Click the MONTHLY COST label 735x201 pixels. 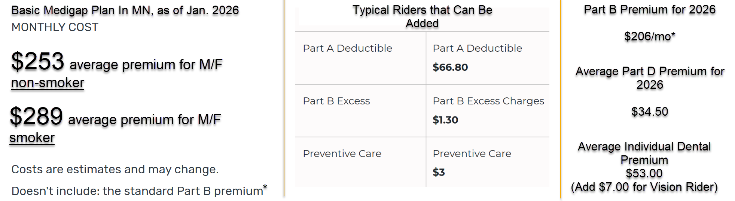pos(55,27)
